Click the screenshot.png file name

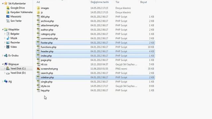pos(49,69)
